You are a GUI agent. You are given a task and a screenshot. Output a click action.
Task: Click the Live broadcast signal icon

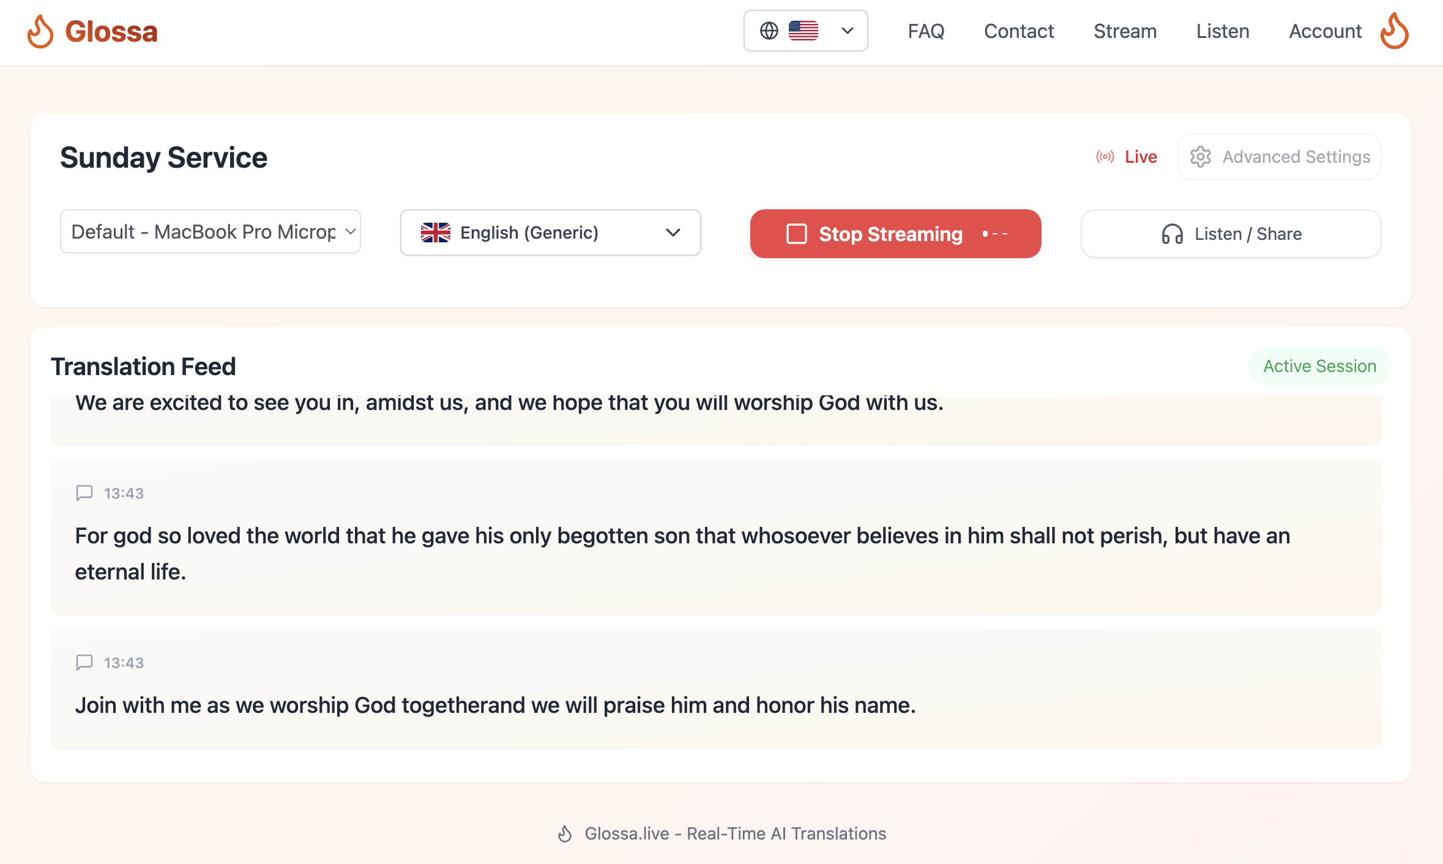point(1105,157)
